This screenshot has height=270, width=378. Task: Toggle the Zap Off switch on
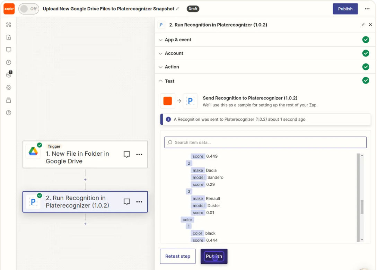[28, 9]
